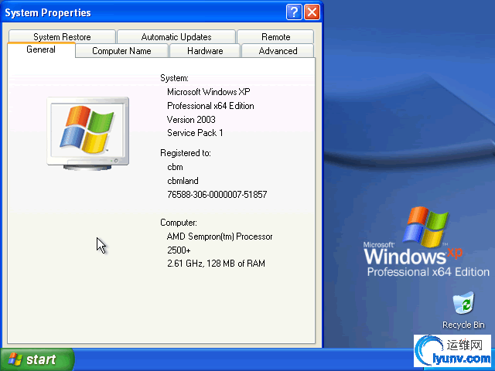Open the Recycle Bin desktop icon
Image resolution: width=495 pixels, height=371 pixels.
coord(463,311)
